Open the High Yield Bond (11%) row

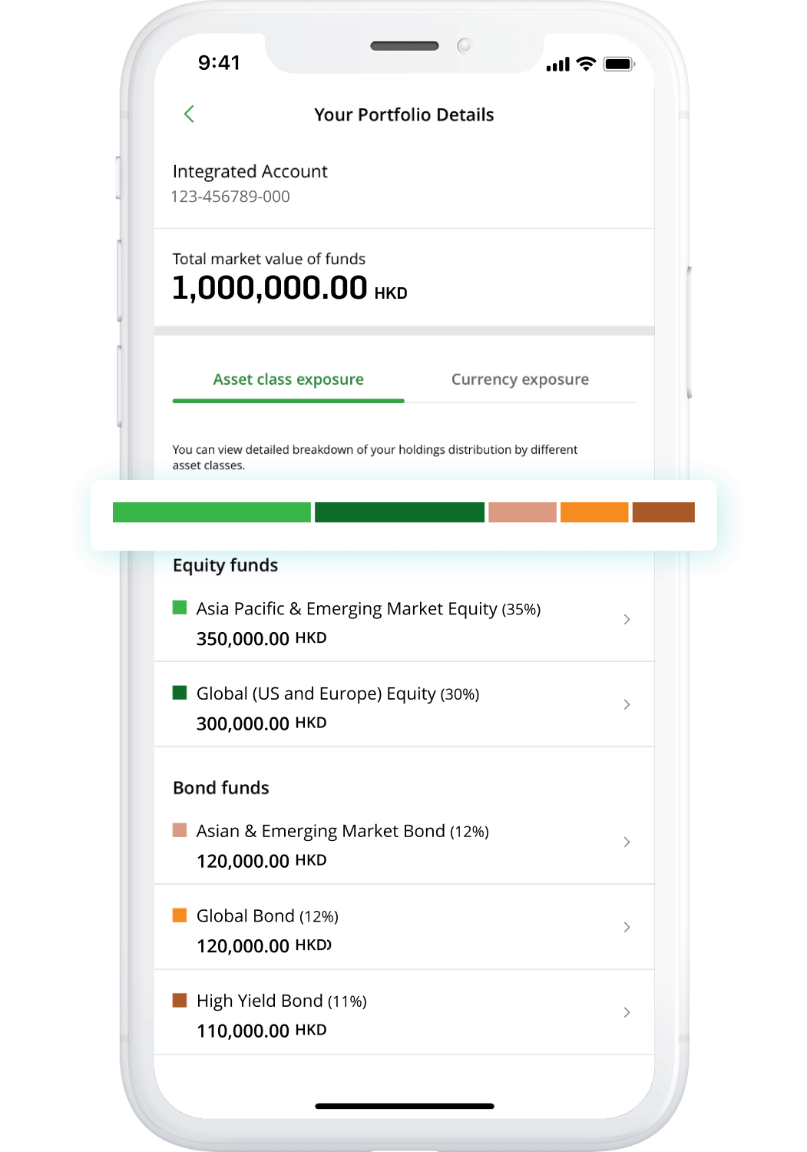pyautogui.click(x=404, y=1012)
